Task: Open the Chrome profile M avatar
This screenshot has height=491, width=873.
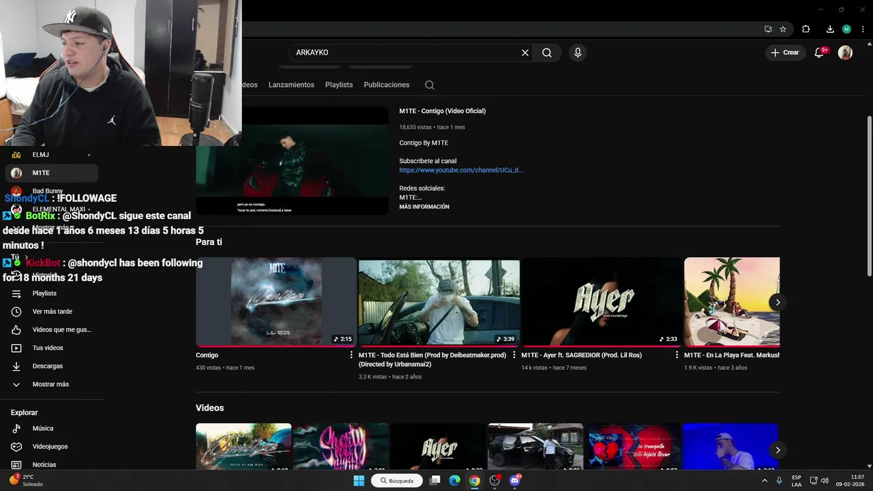Action: [x=846, y=29]
